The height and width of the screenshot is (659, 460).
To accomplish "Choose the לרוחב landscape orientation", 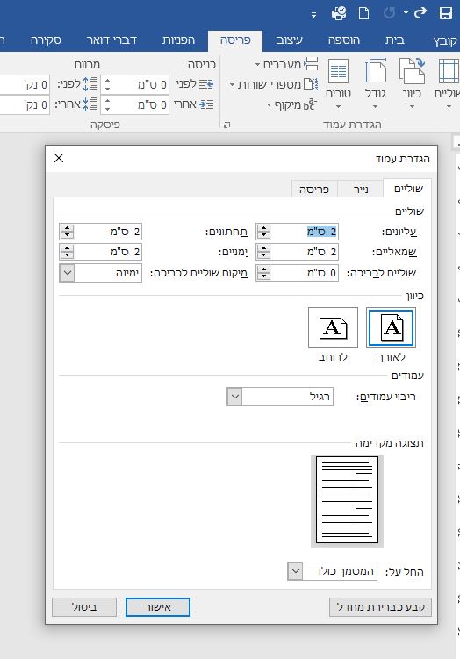I will click(x=333, y=328).
